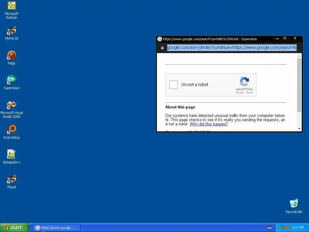
Task: Click the lock icon in the address bar
Action: (x=162, y=47)
